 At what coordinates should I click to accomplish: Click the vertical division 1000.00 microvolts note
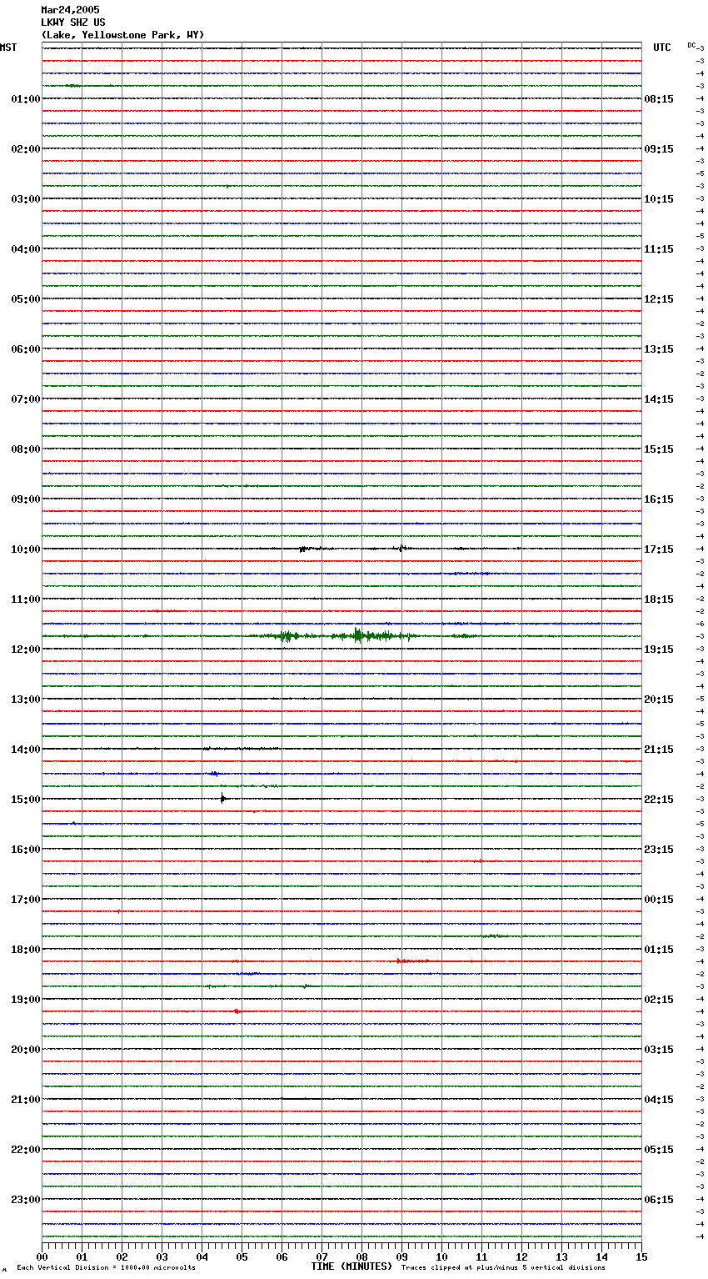[106, 1267]
